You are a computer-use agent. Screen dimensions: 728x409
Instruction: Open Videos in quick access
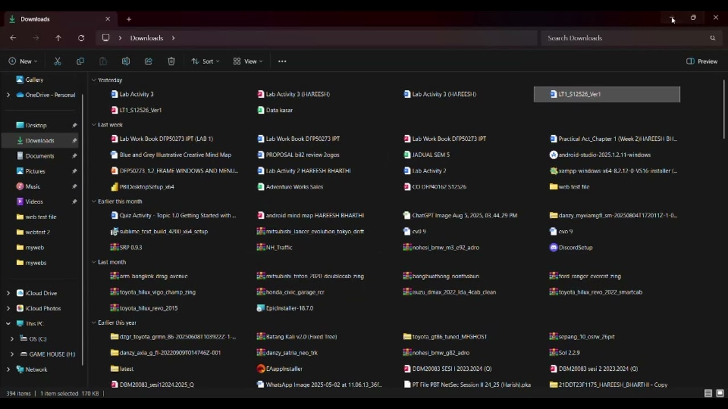[30, 202]
